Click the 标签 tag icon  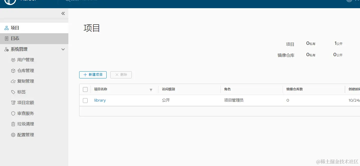[x=13, y=92]
